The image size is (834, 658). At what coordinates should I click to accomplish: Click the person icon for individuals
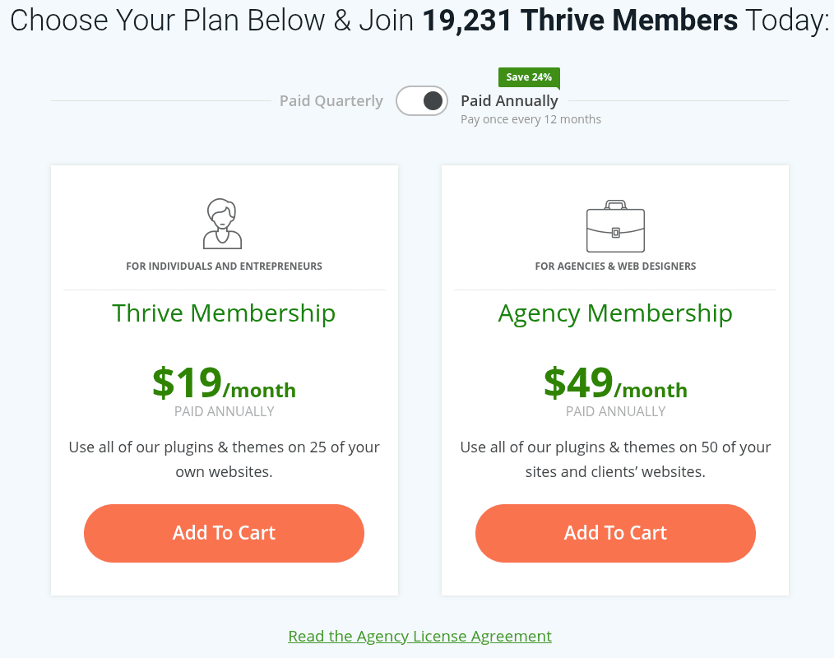pyautogui.click(x=223, y=223)
